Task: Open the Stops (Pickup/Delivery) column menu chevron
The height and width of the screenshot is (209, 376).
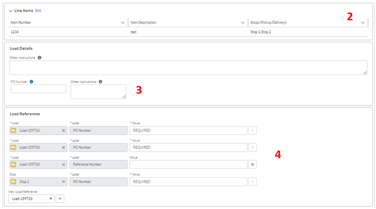Action: coord(363,23)
